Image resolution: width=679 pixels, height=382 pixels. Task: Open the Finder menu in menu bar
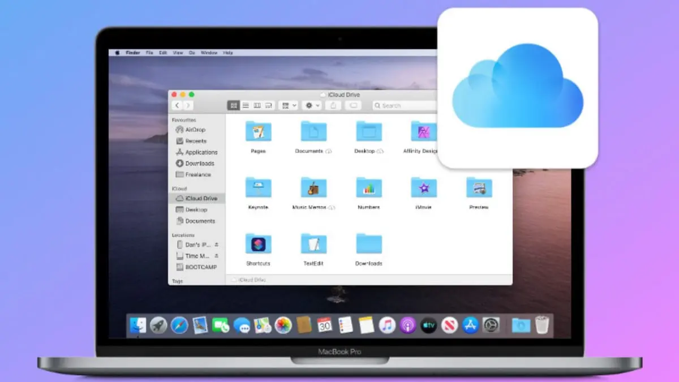pos(133,53)
